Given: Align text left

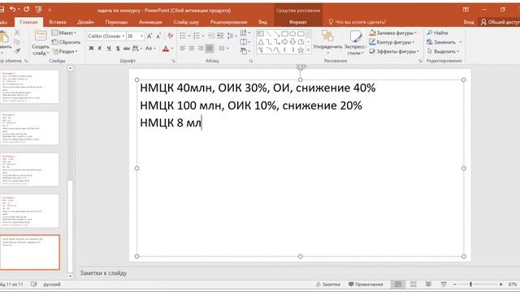Looking at the screenshot, I should click(183, 49).
